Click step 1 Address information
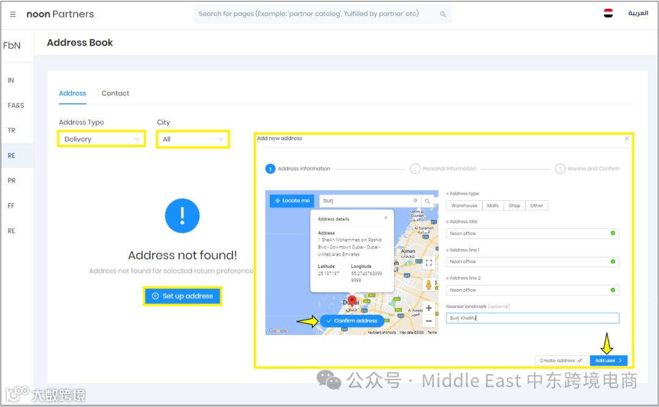Viewport: 659px width, 407px height. click(x=298, y=168)
